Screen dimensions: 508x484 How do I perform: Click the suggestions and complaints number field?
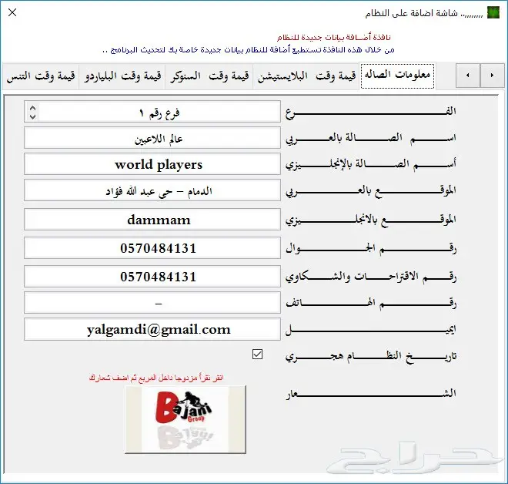tap(152, 277)
